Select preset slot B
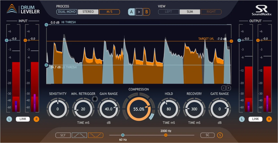This screenshot has width=278, height=143. point(147,12)
